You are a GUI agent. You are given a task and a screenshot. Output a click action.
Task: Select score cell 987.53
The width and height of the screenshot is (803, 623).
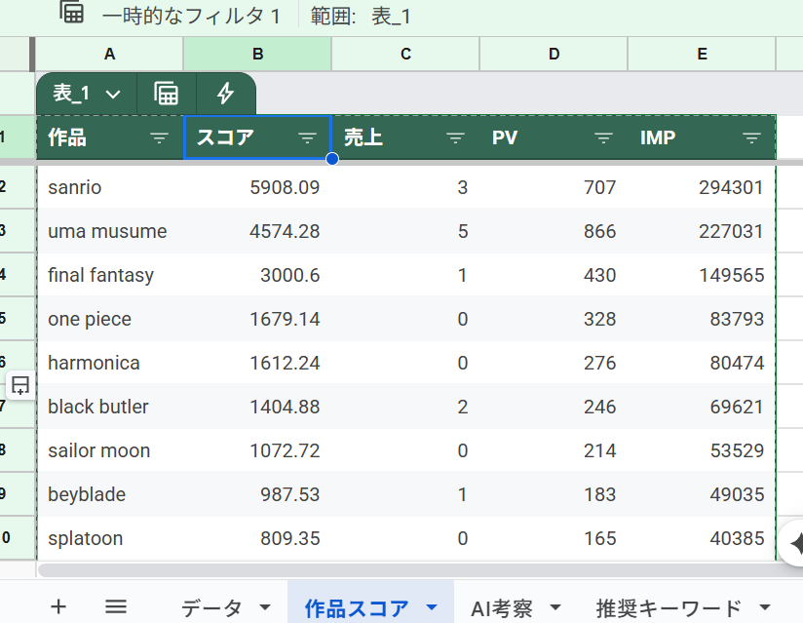(x=257, y=494)
